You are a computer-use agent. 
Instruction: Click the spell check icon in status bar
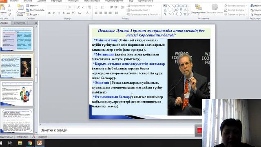(x=33, y=137)
